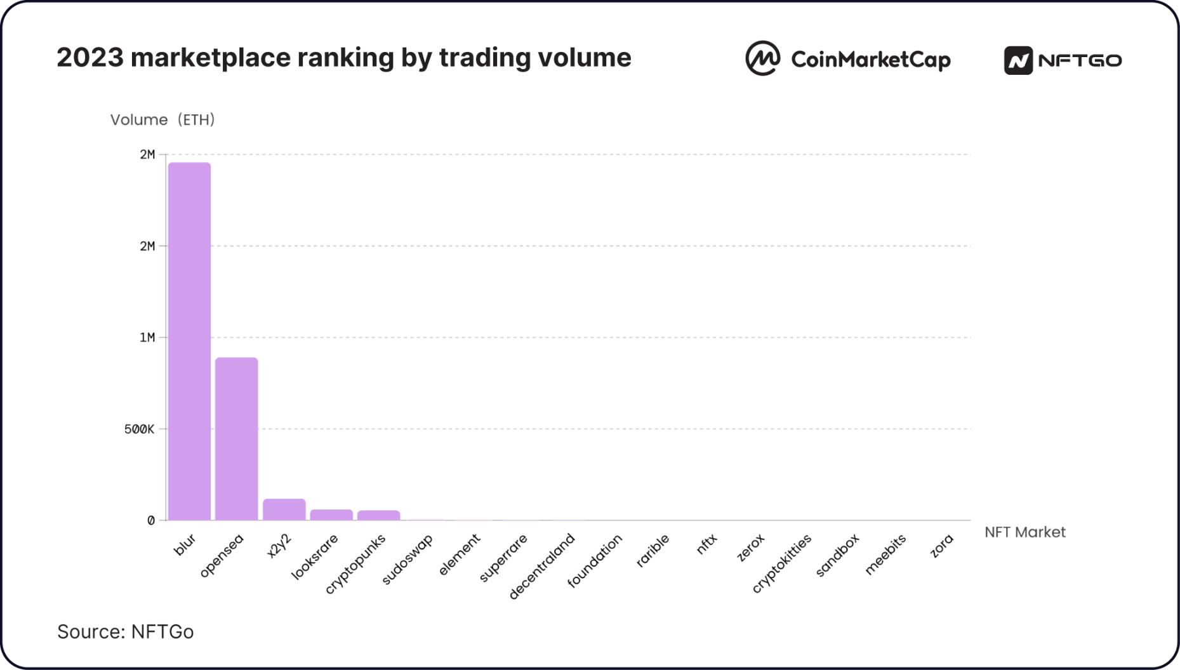This screenshot has width=1180, height=670.
Task: Select the blur bar in the chart
Action: [x=189, y=341]
